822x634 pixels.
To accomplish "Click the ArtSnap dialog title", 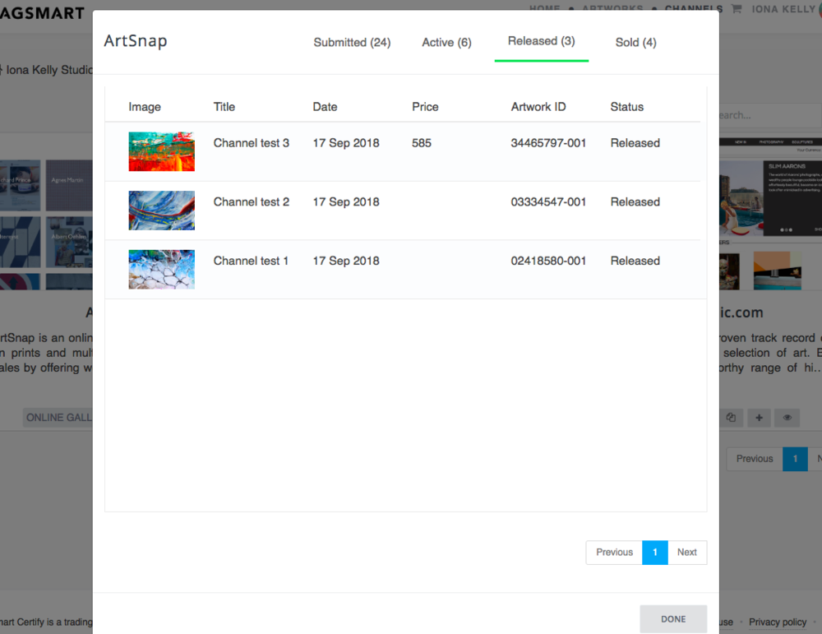I will (136, 41).
